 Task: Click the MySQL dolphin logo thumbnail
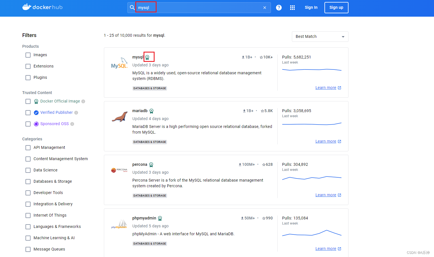pos(119,63)
